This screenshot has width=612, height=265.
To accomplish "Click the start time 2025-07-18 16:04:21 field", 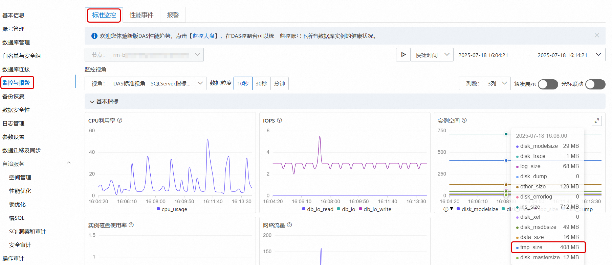I will (x=483, y=55).
